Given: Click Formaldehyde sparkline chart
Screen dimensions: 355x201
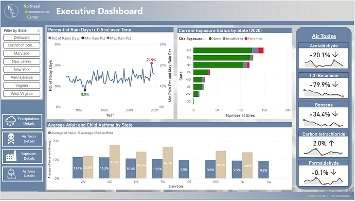Looking at the screenshot, I should (323, 181).
